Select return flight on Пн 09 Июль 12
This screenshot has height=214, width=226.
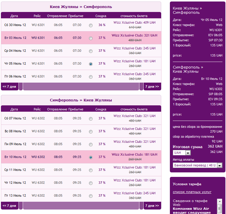pos(91,144)
